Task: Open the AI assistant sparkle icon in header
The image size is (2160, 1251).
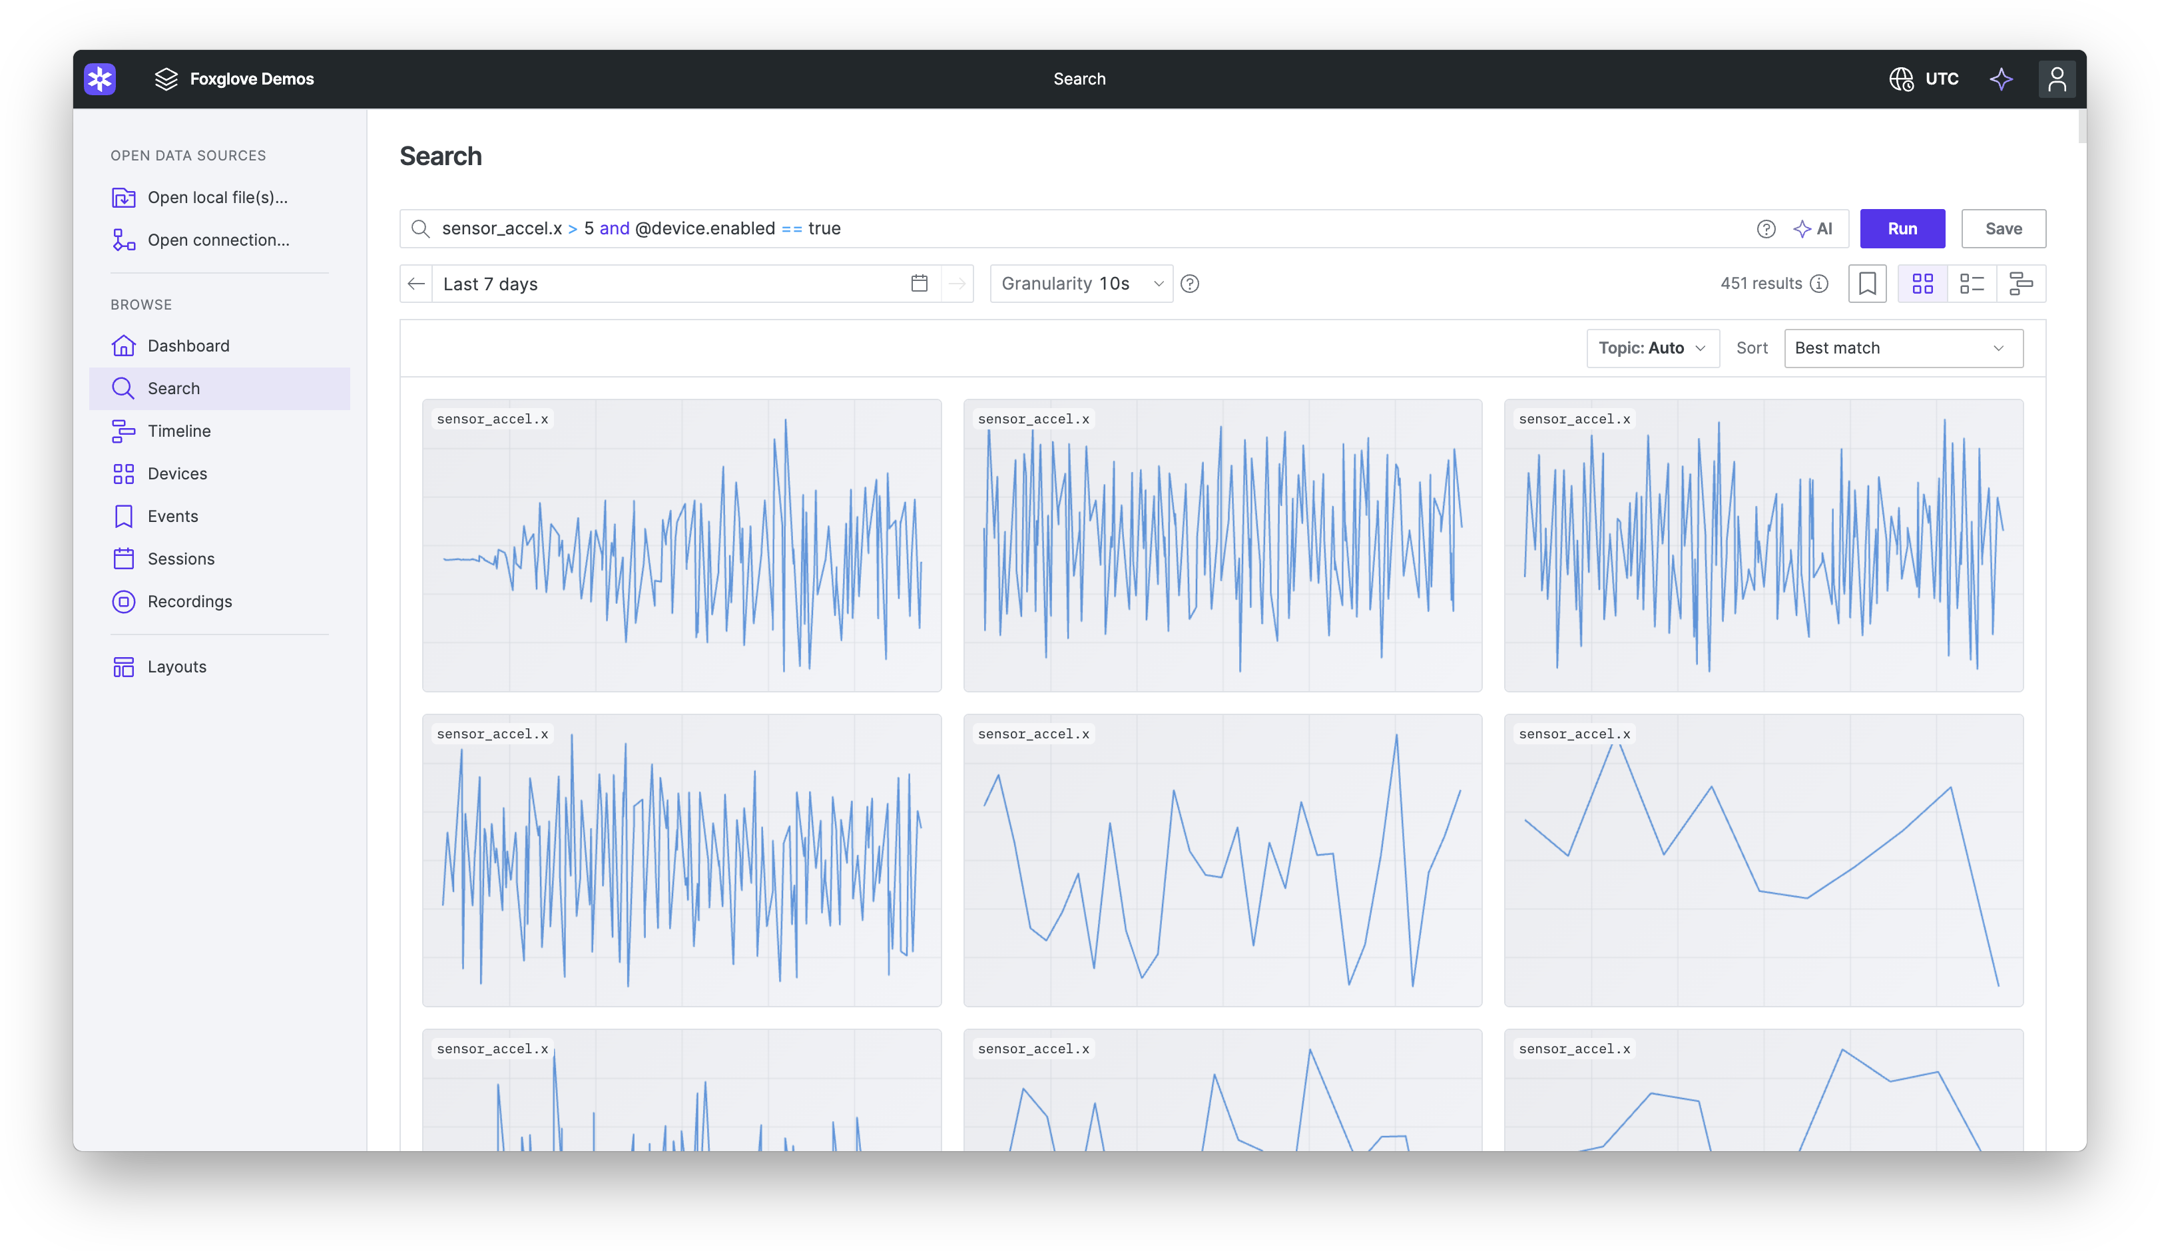Action: tap(2002, 79)
